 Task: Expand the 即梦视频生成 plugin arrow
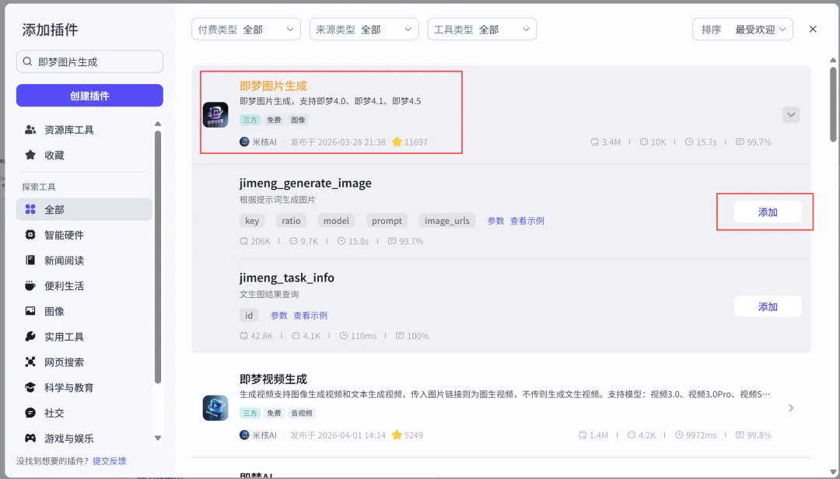(791, 407)
